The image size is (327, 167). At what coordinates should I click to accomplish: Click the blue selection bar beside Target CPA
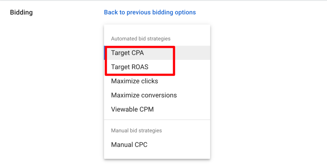coord(104,53)
